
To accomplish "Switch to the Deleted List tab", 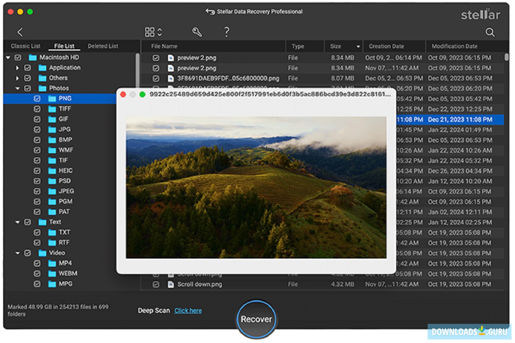I will [103, 46].
